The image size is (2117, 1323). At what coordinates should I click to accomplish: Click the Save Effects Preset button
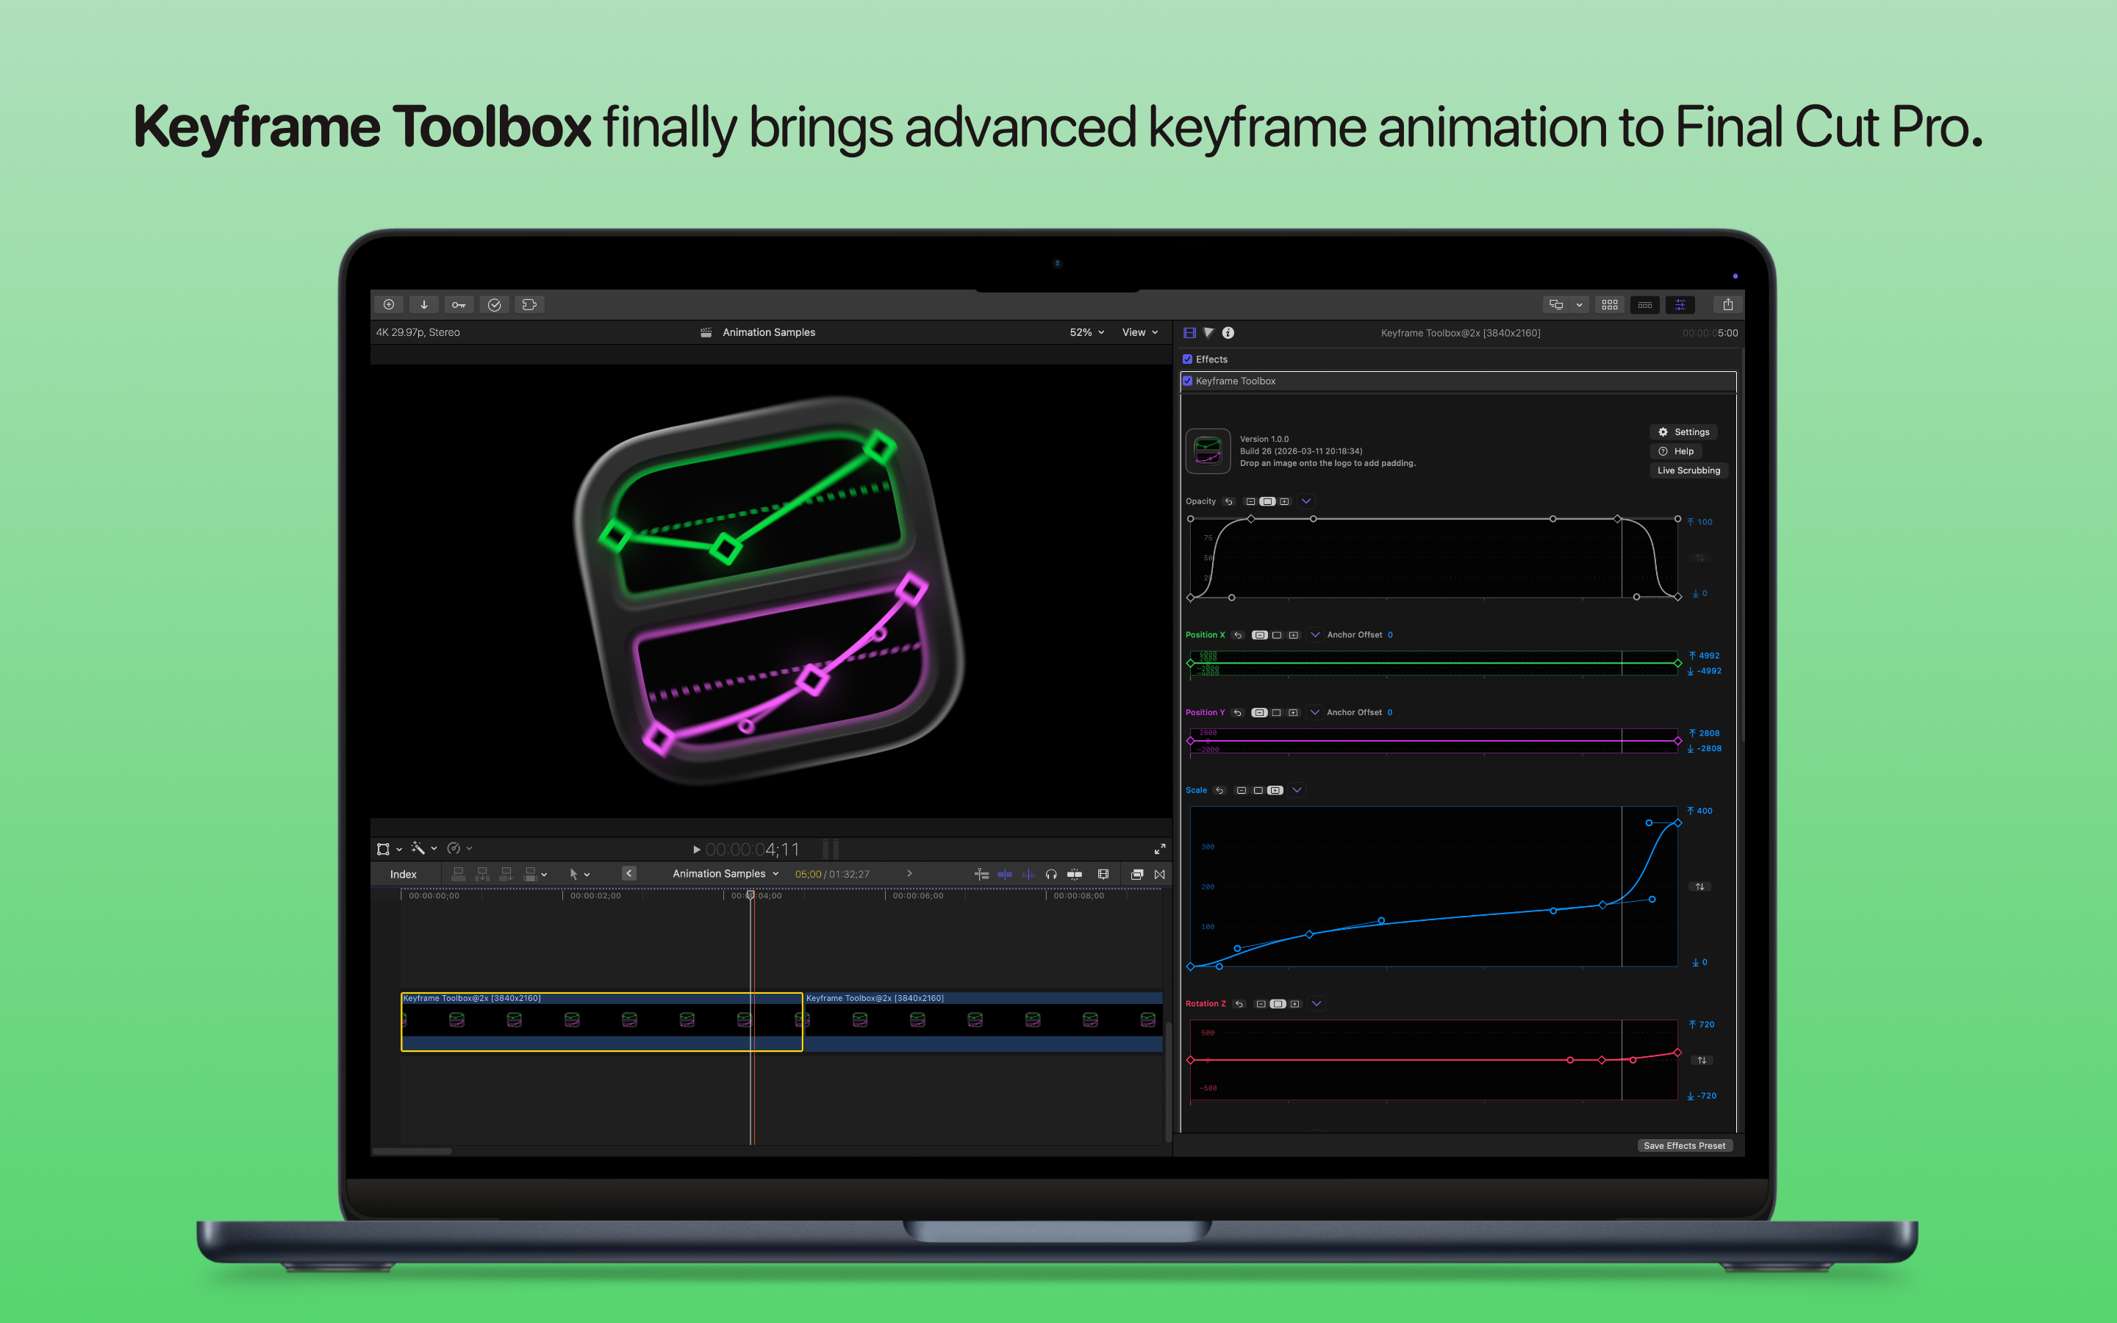tap(1684, 1145)
